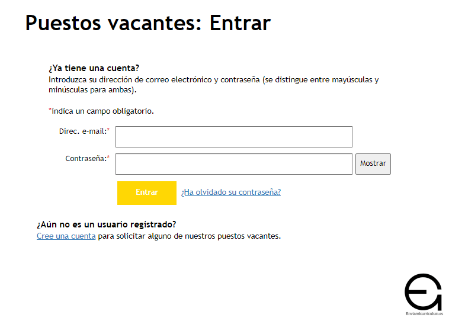Image resolution: width=449 pixels, height=321 pixels.
Task: Click the red asterisk beside Contraseña label
Action: coord(108,157)
